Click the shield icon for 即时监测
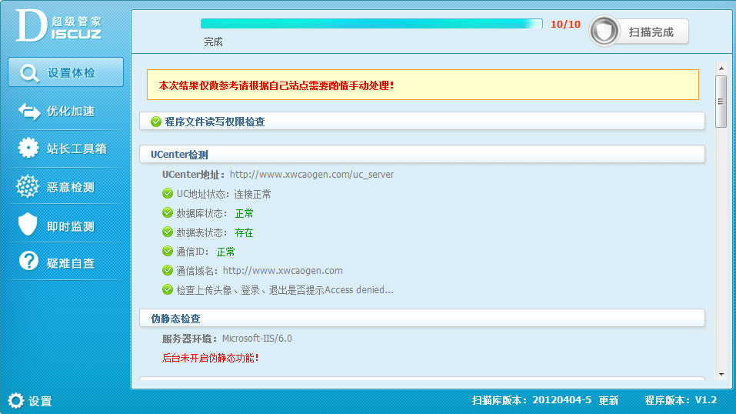Image resolution: width=736 pixels, height=414 pixels. tap(28, 224)
